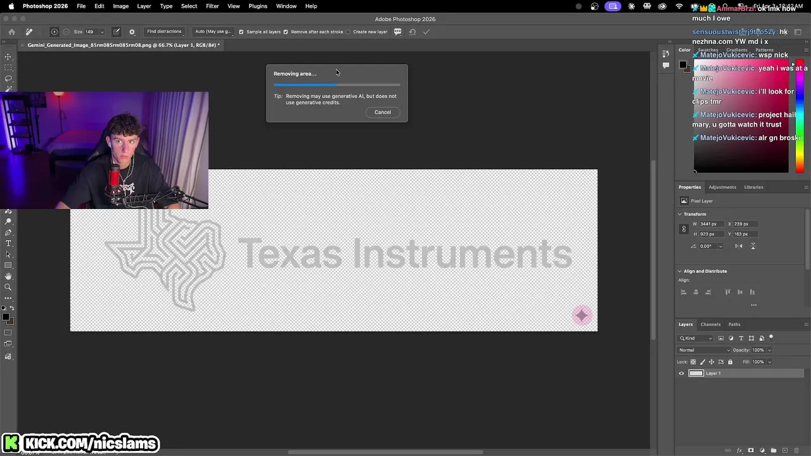Flip vertical in the Transform section
The width and height of the screenshot is (811, 456).
[x=753, y=246]
